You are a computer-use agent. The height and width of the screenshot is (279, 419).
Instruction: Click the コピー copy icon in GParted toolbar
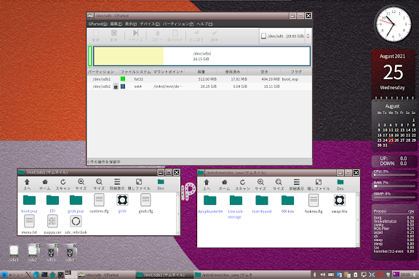coord(157,33)
